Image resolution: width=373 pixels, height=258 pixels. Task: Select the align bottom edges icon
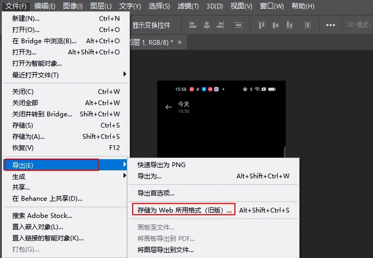(290, 25)
